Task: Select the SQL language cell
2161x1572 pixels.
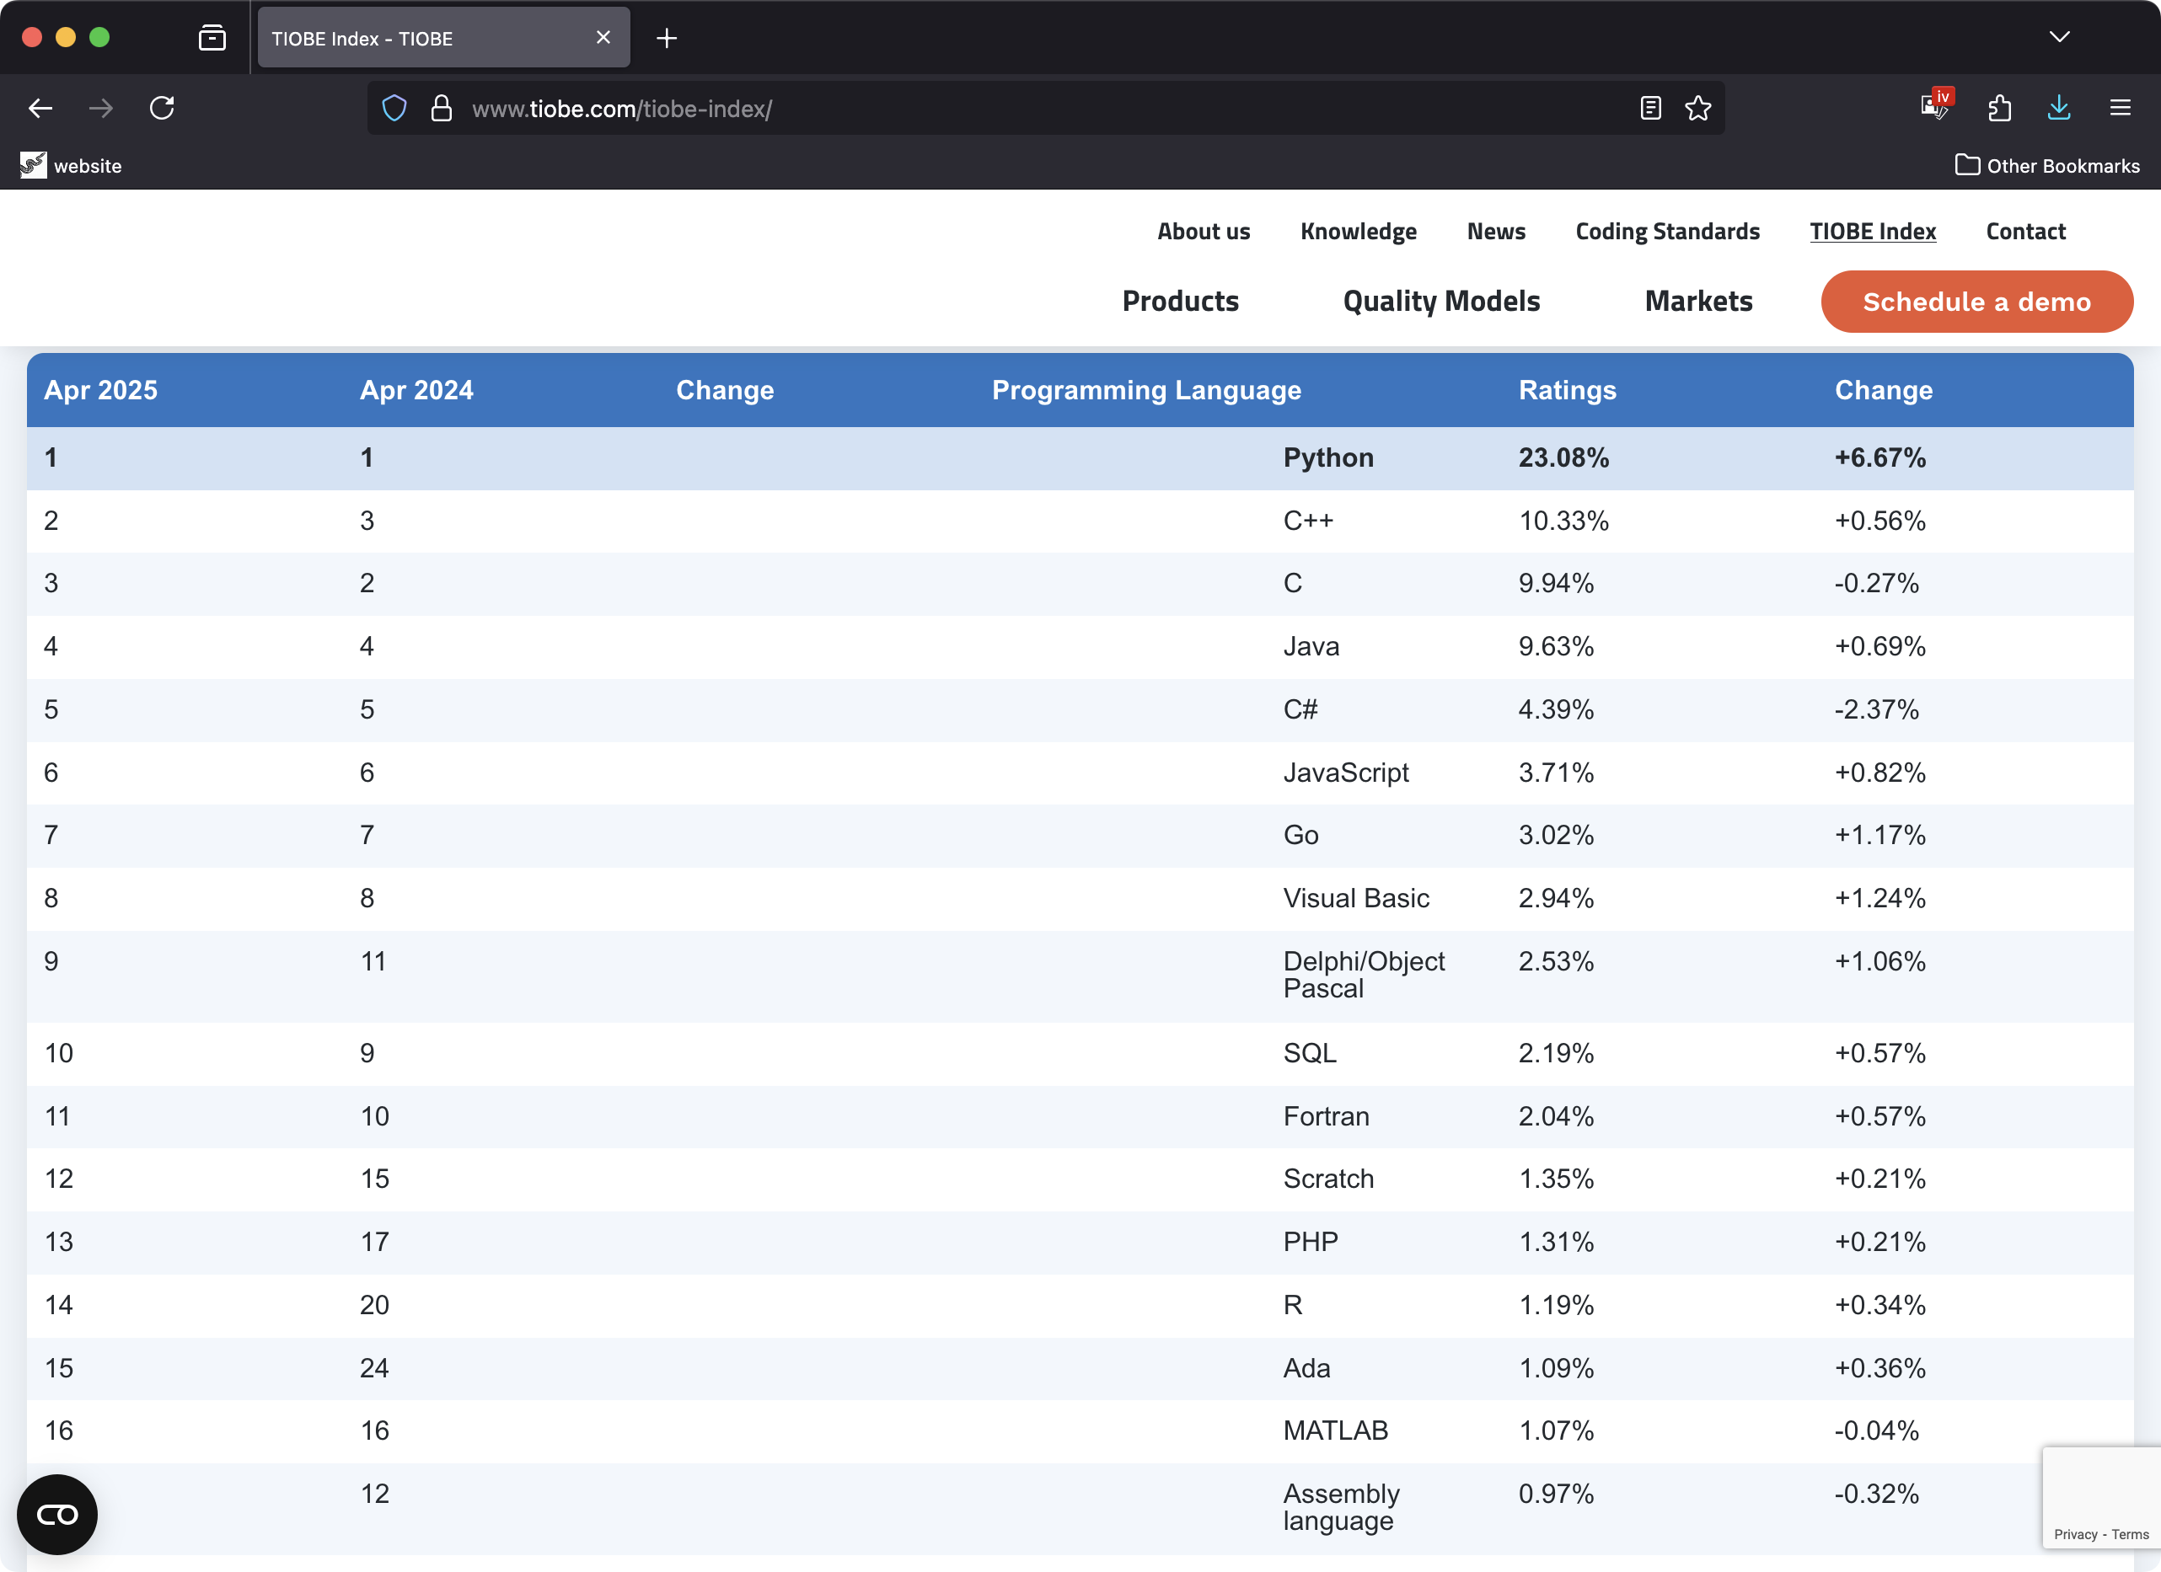Action: click(1309, 1053)
